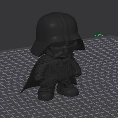118x118 pixels.
Task: Click the green plate number label
Action: click(x=99, y=35)
